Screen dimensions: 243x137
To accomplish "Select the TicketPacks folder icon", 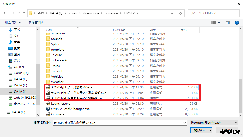I will (48, 60).
